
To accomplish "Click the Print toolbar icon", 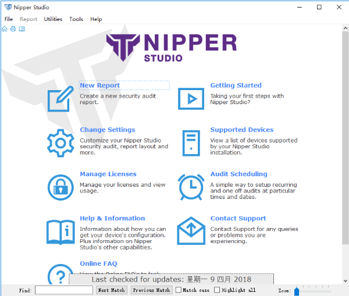I will (x=13, y=29).
